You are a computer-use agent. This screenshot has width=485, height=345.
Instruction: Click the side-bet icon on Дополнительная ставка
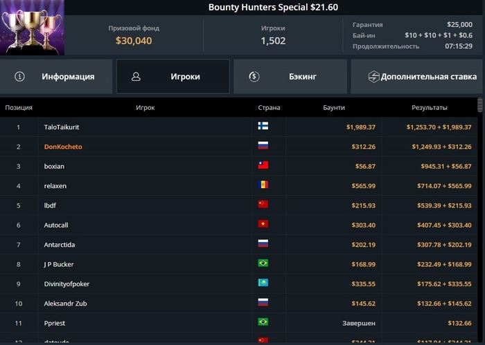pyautogui.click(x=373, y=77)
